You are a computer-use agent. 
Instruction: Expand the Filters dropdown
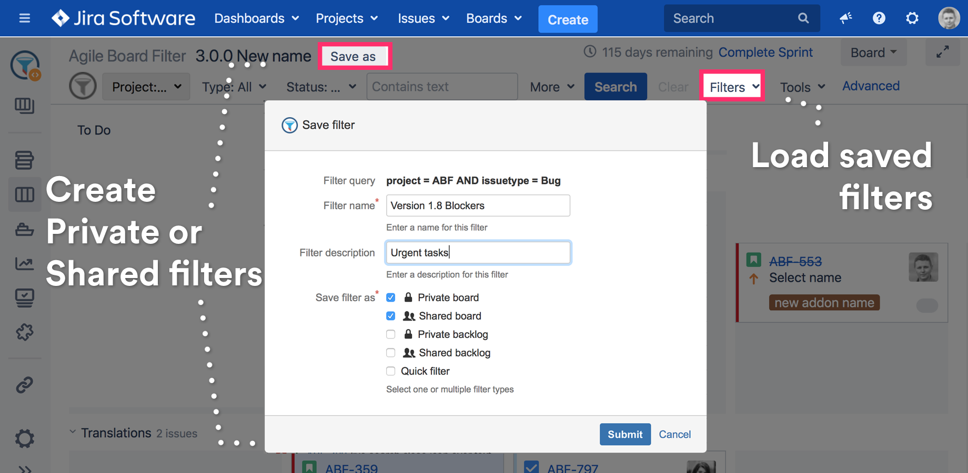[x=733, y=87]
